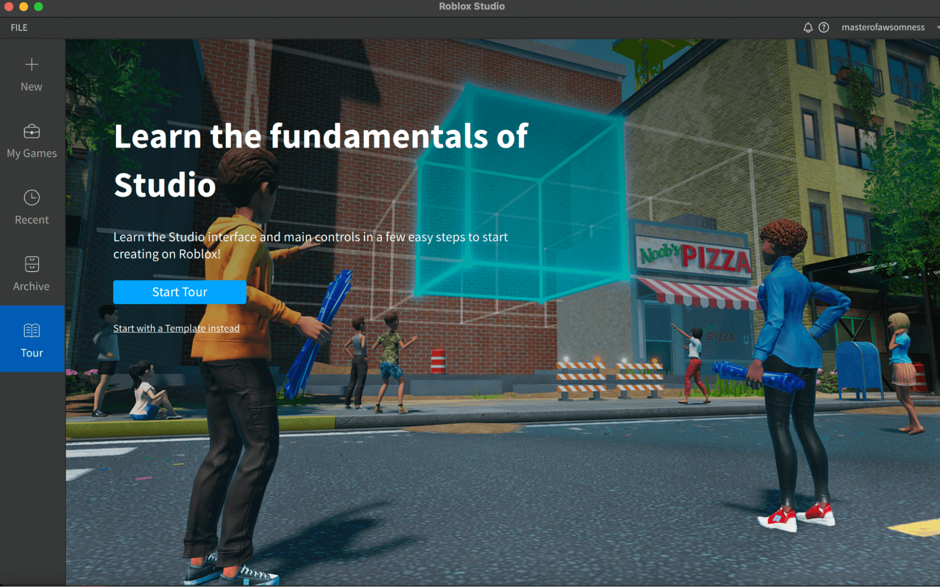Select the Recent tab
The image size is (940, 587).
click(x=32, y=205)
